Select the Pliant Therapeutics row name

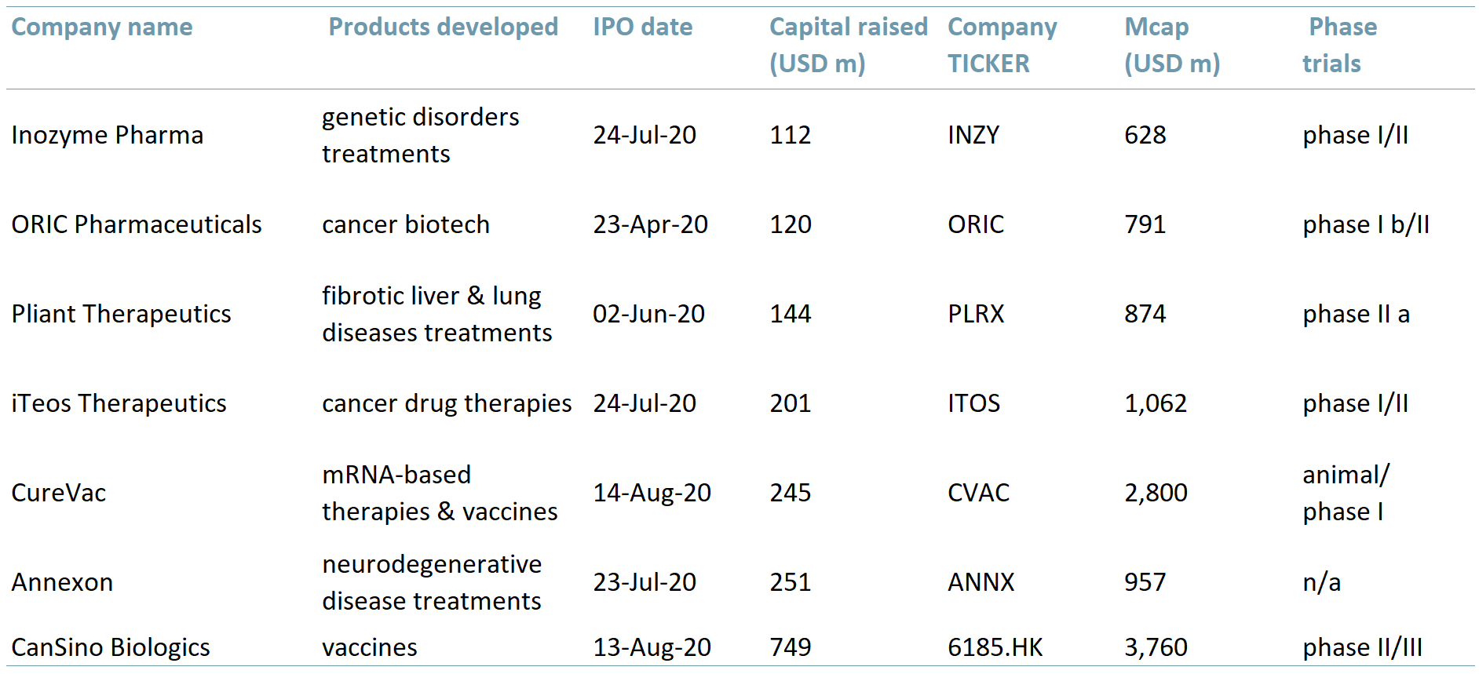point(121,314)
